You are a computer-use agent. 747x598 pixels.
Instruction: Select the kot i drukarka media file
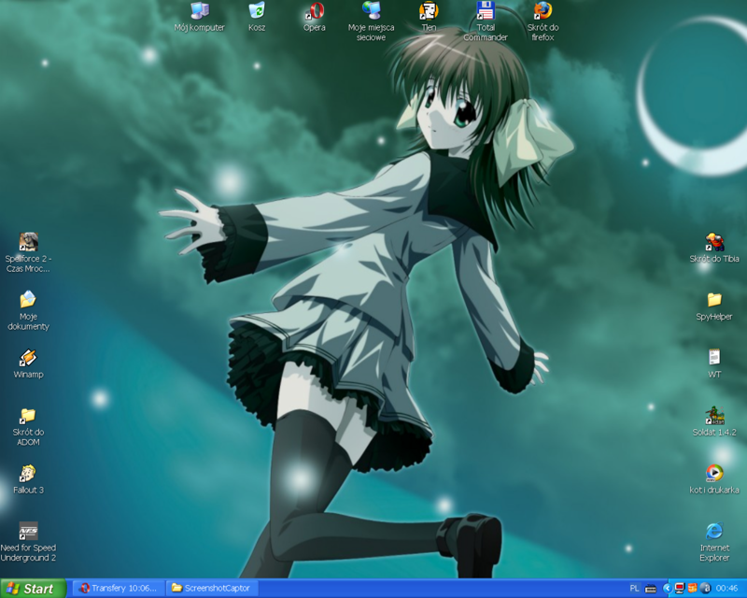[x=714, y=479]
